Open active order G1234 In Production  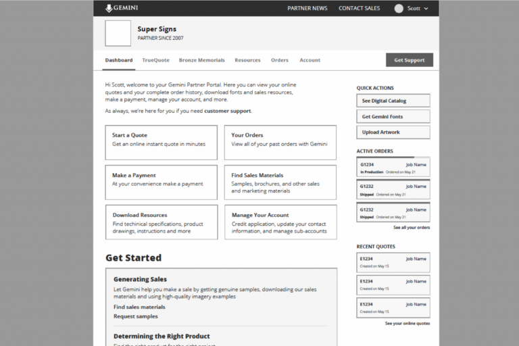pos(393,168)
